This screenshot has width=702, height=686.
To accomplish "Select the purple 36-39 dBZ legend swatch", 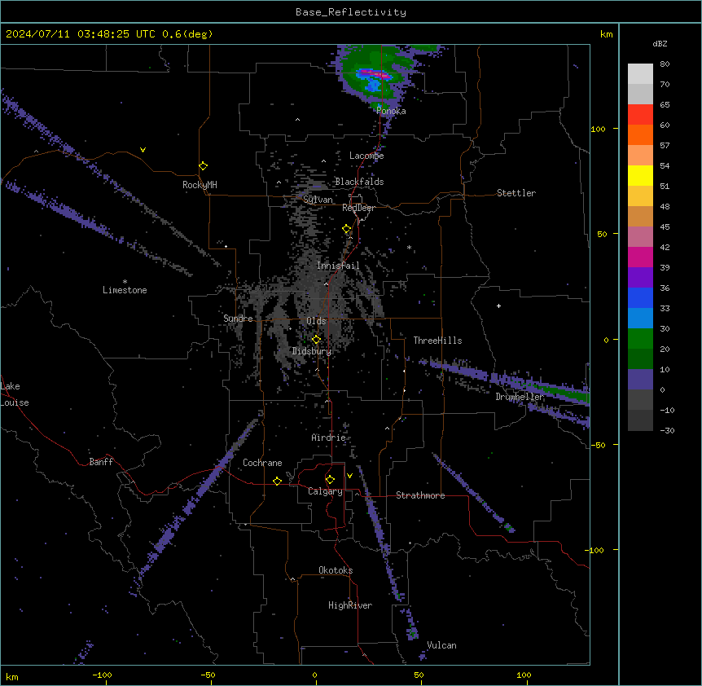I will pyautogui.click(x=640, y=278).
